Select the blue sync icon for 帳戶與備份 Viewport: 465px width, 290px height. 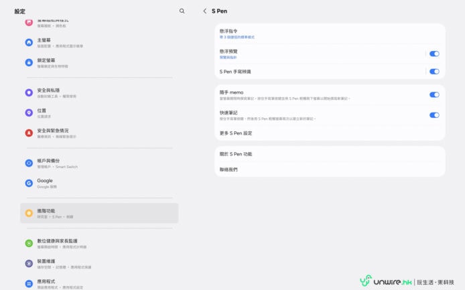(x=29, y=163)
